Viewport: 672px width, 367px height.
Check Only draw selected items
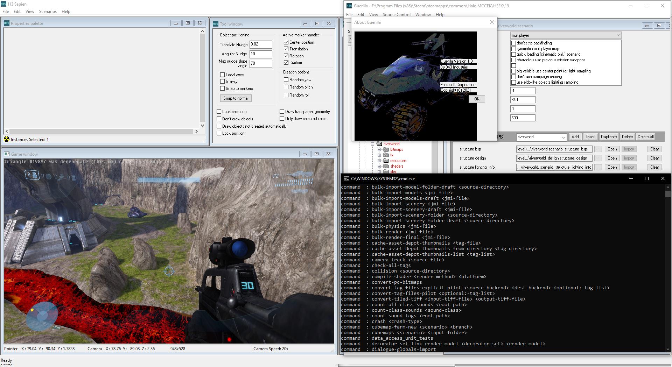[282, 119]
